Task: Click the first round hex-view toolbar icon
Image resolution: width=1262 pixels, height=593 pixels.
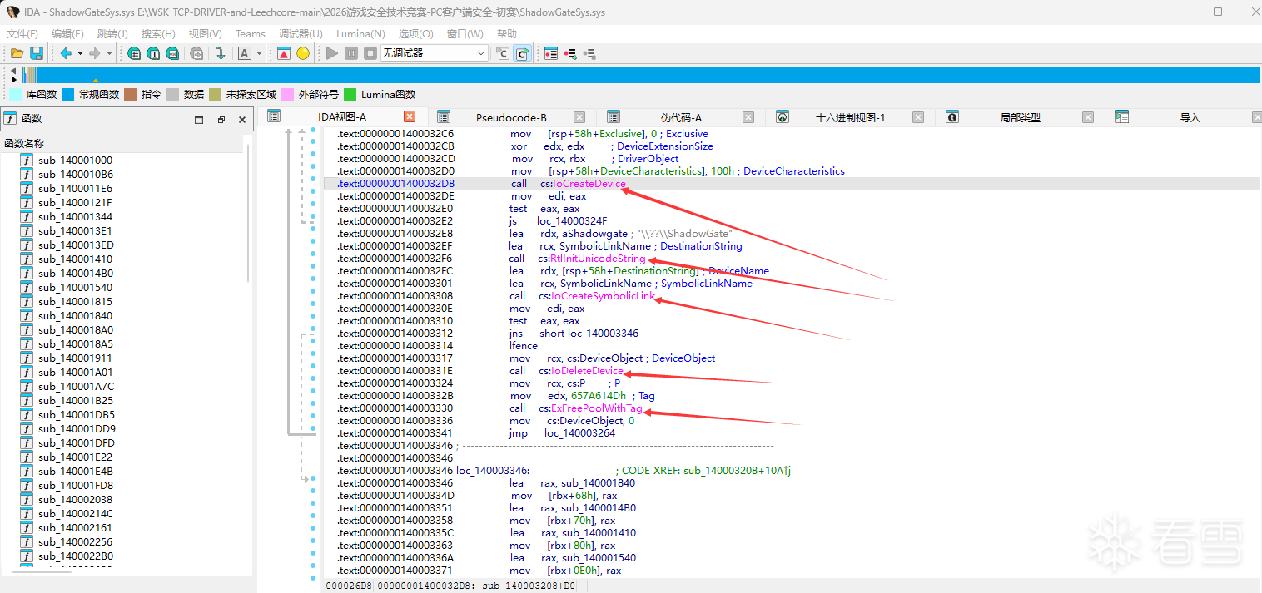Action: point(135,53)
